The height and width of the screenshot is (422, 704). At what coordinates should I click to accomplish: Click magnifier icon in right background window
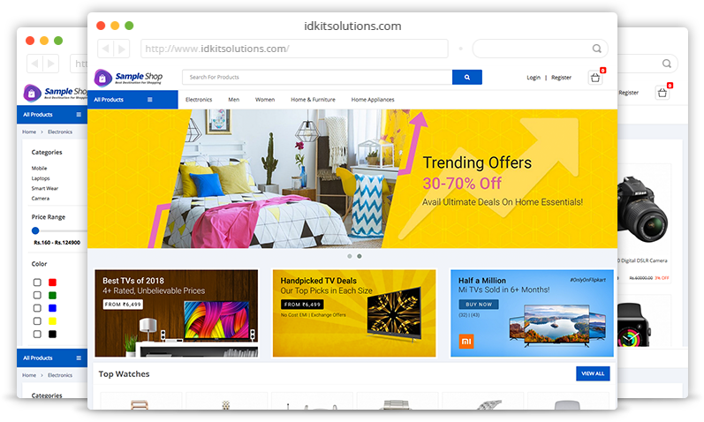tap(667, 64)
